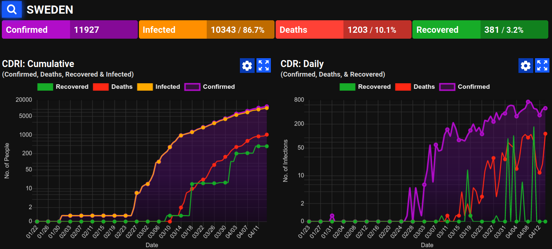This screenshot has height=249, width=552.
Task: Click 'Date' axis label under Cumulative chart
Action: (152, 245)
